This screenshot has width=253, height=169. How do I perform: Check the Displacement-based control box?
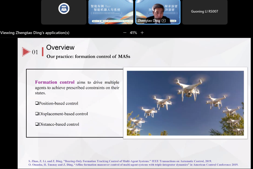click(x=37, y=114)
